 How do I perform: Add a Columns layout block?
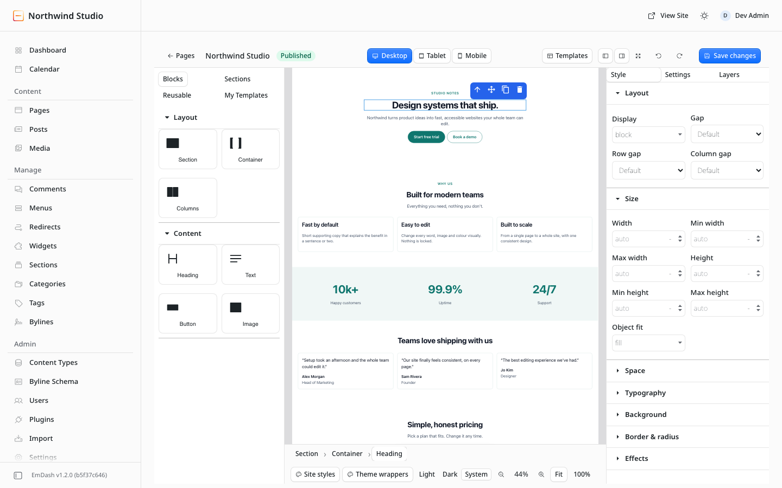click(x=188, y=198)
